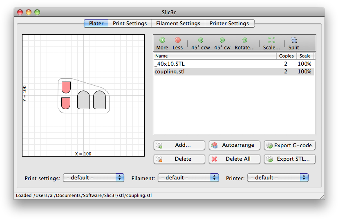This screenshot has width=338, height=219.
Task: Go to the Printer Settings tab
Action: [229, 24]
